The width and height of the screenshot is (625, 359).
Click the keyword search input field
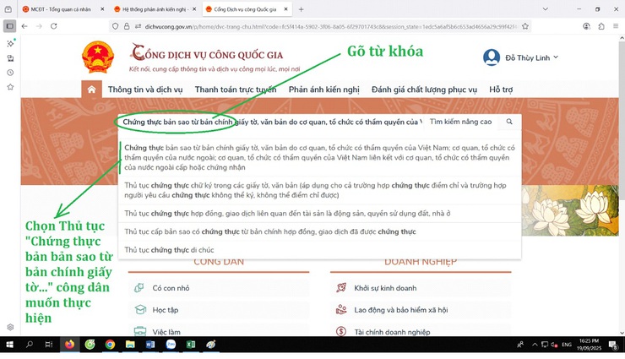point(271,122)
